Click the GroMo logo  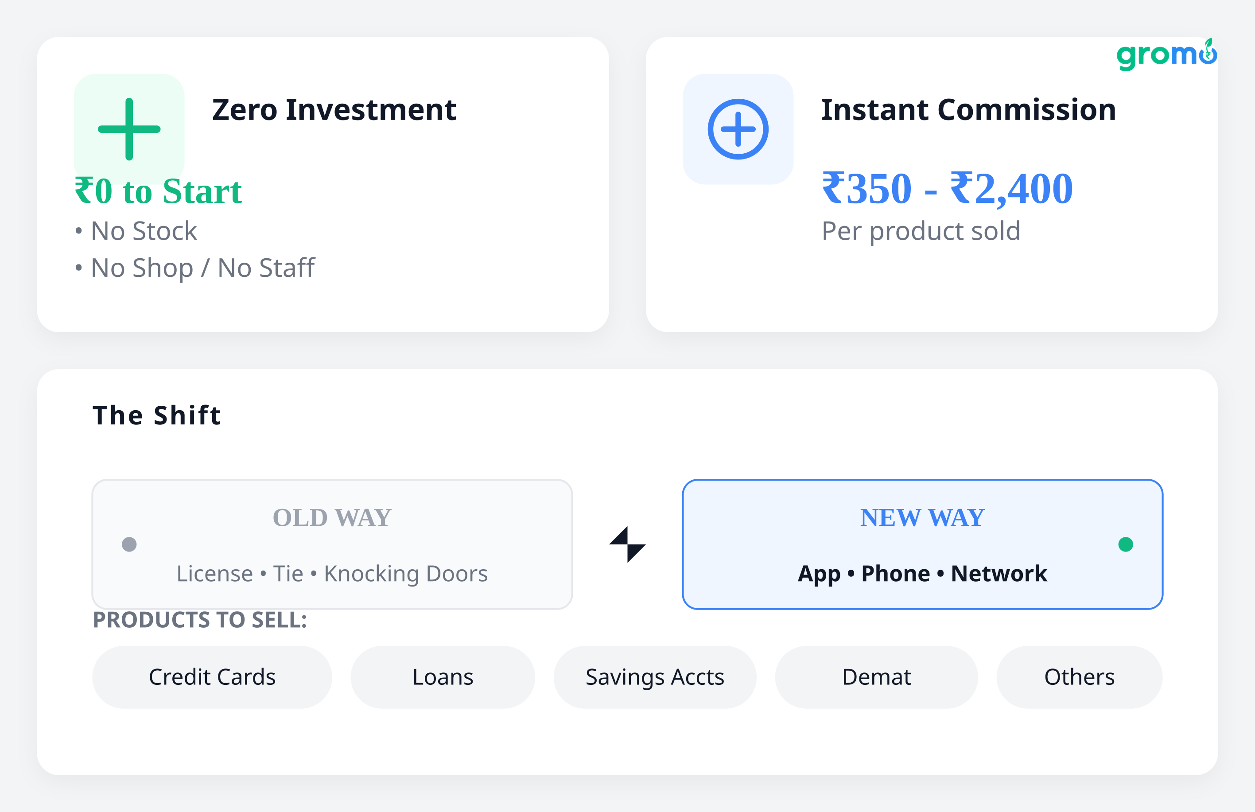1166,55
